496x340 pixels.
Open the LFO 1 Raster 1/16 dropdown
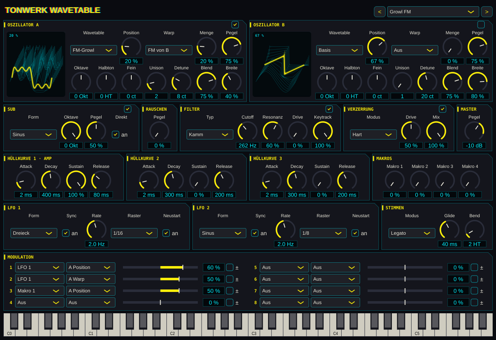point(134,233)
